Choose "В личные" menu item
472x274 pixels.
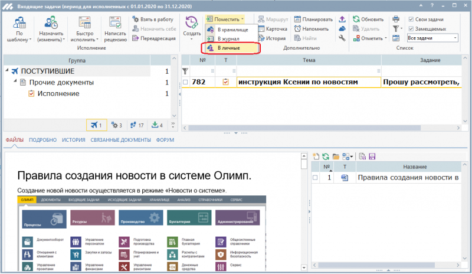[231, 48]
